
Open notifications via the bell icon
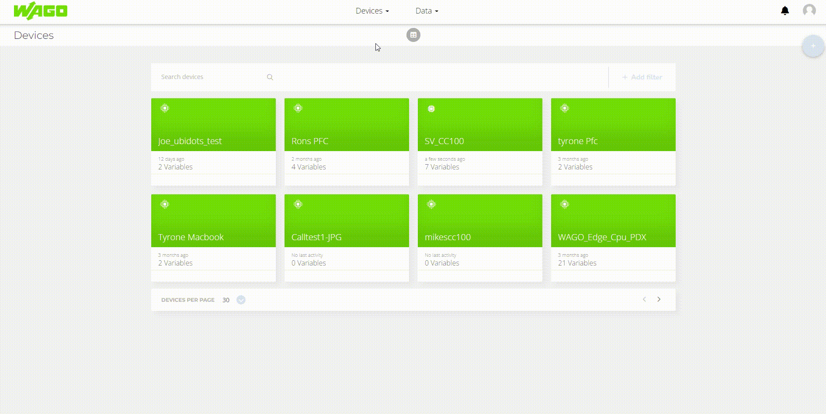pyautogui.click(x=785, y=10)
